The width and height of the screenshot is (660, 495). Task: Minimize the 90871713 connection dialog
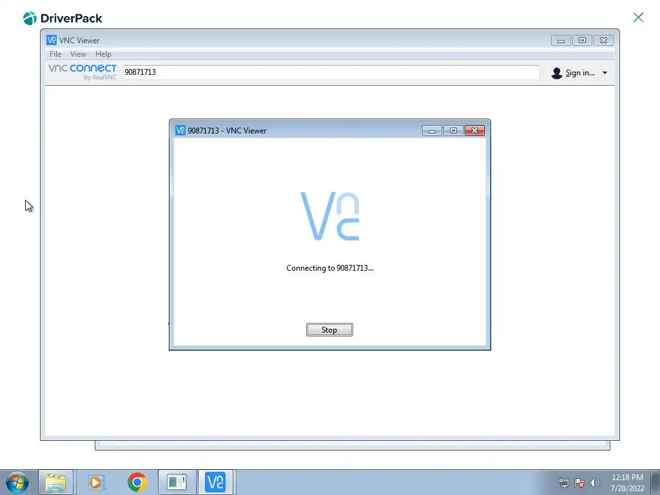pyautogui.click(x=432, y=130)
